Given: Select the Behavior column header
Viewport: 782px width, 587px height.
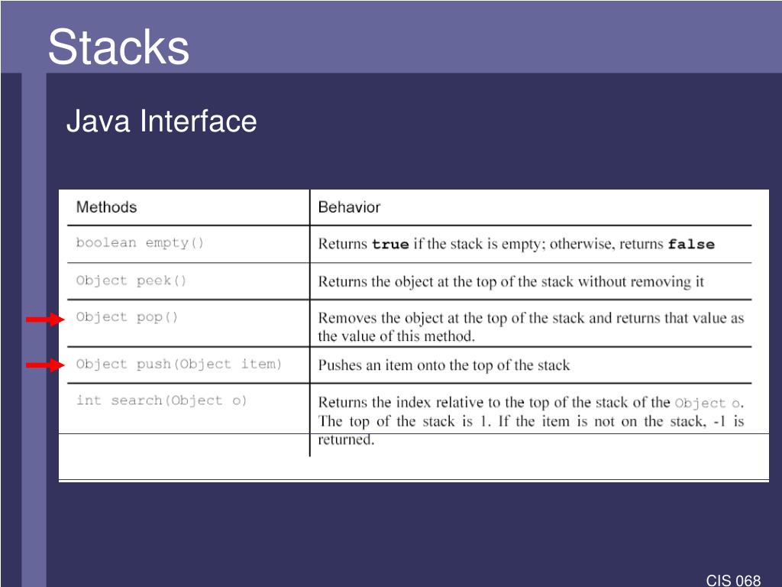Looking at the screenshot, I should click(349, 207).
